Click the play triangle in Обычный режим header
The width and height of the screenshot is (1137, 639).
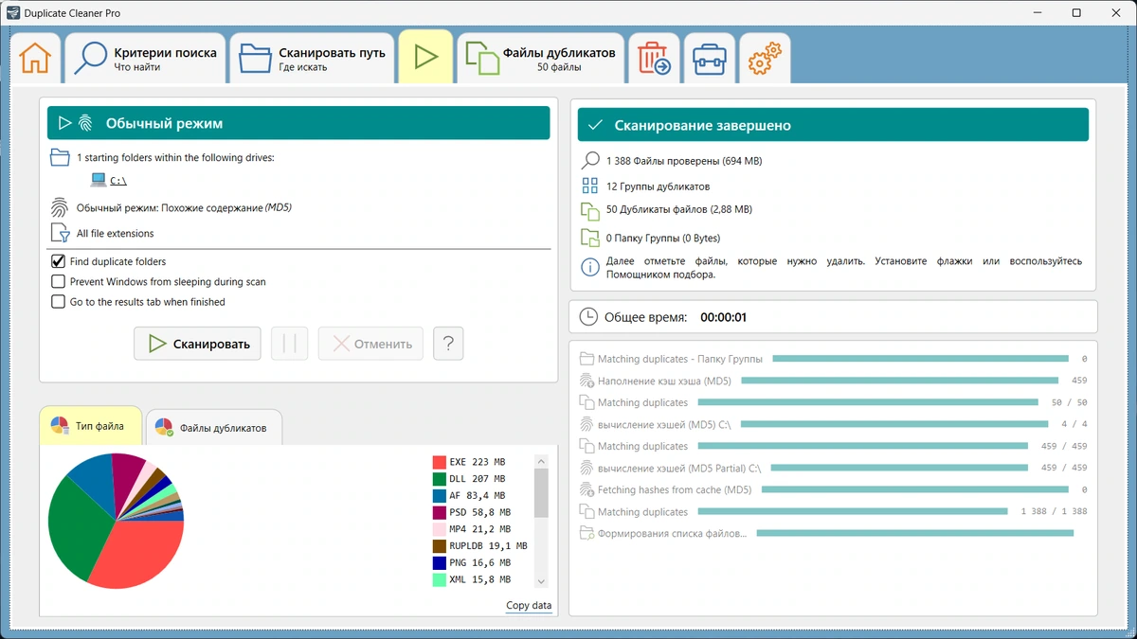pos(64,123)
